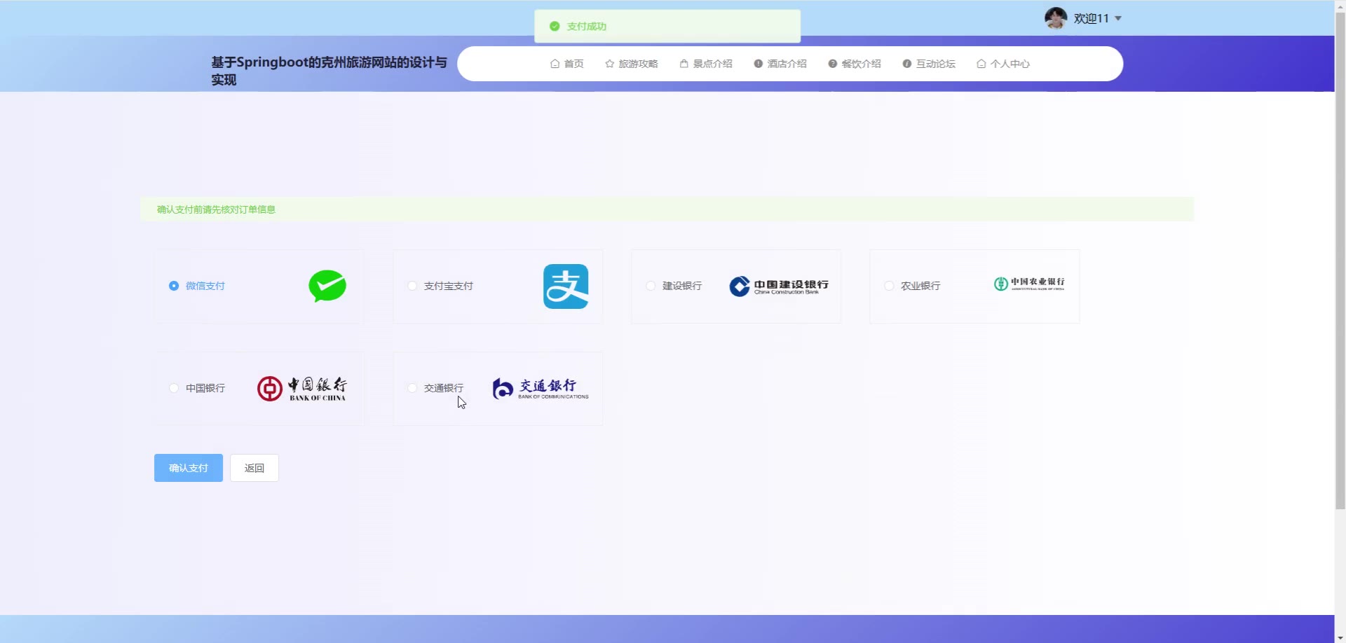Expand the 欢迎11 user dropdown arrow
This screenshot has height=643, width=1346.
pos(1118,19)
